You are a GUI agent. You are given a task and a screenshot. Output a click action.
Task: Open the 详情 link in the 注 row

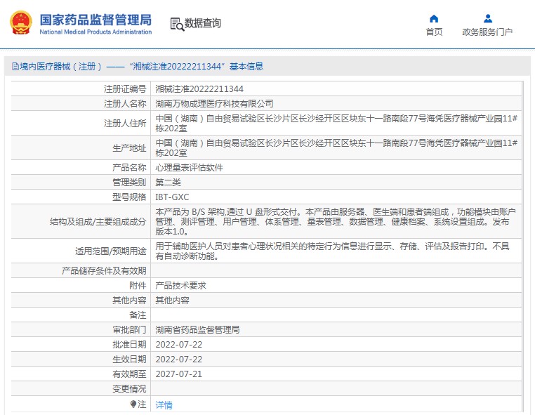[164, 405]
